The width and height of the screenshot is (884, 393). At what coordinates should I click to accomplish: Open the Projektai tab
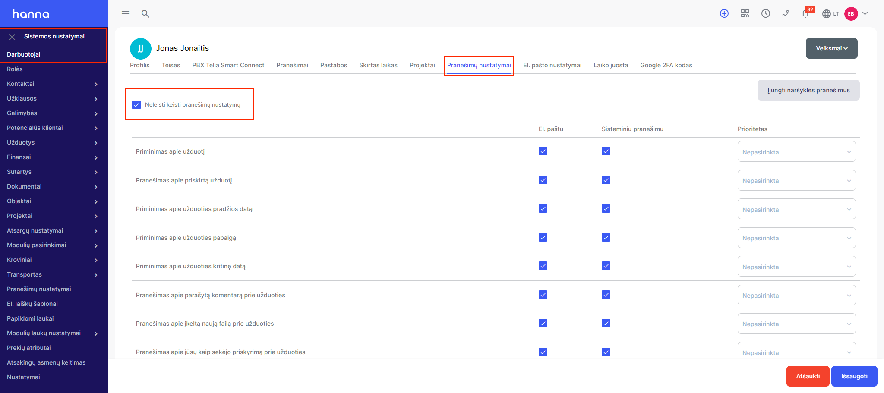click(x=422, y=65)
